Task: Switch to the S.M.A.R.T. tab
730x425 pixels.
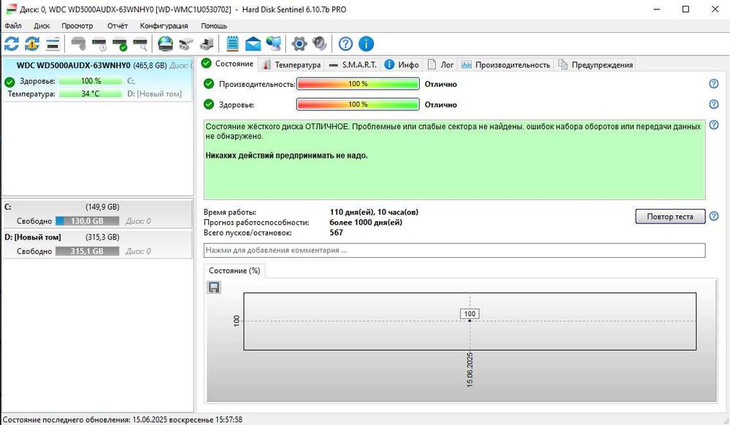Action: coord(353,65)
